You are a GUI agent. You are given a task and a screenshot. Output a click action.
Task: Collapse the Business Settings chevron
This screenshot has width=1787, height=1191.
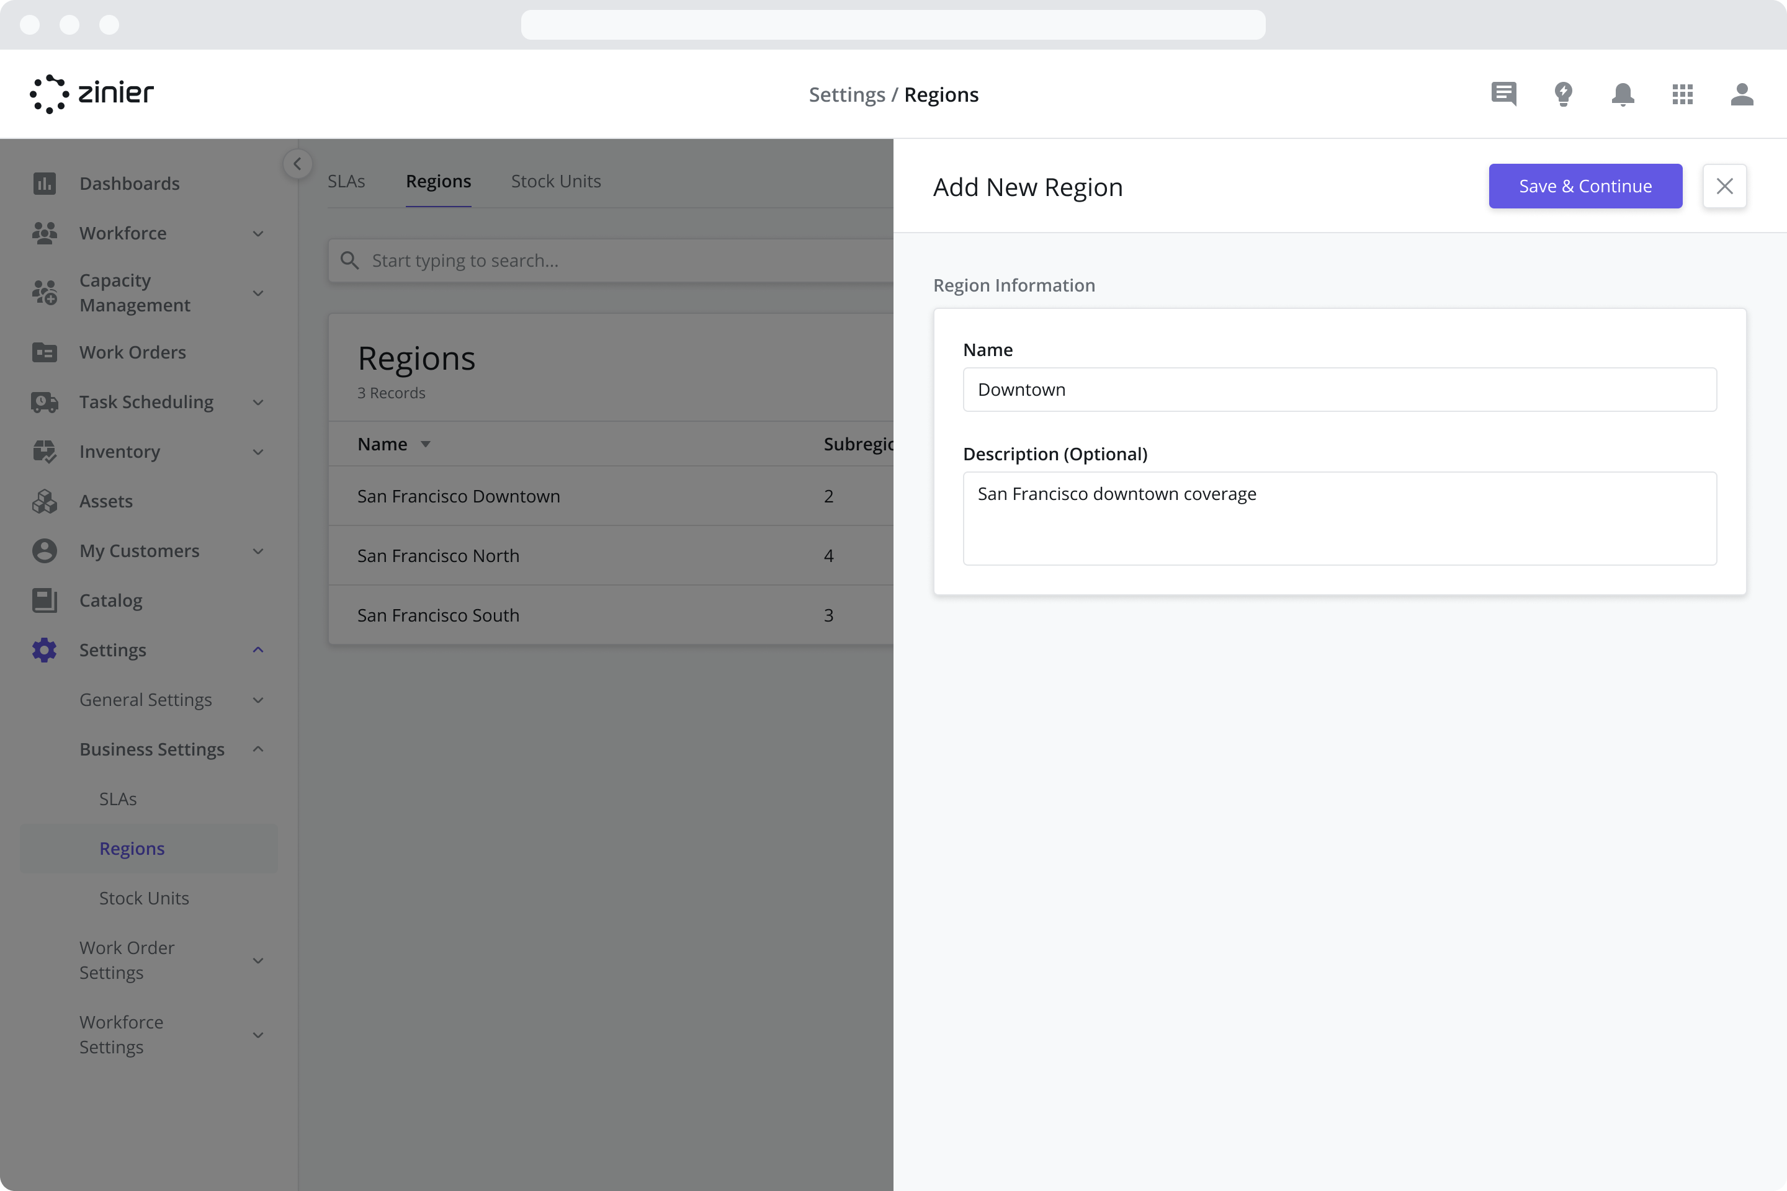(x=258, y=749)
